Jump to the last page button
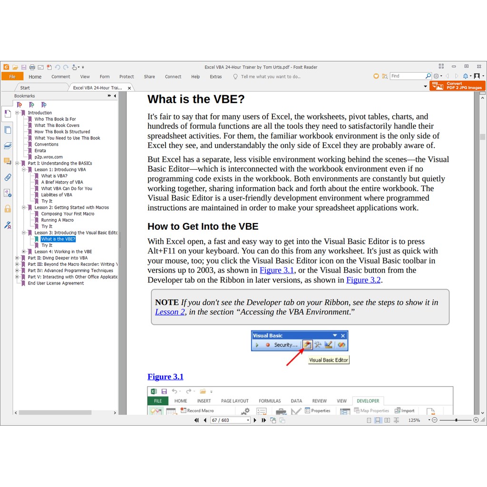Screen dimensions: 487x487 click(264, 420)
